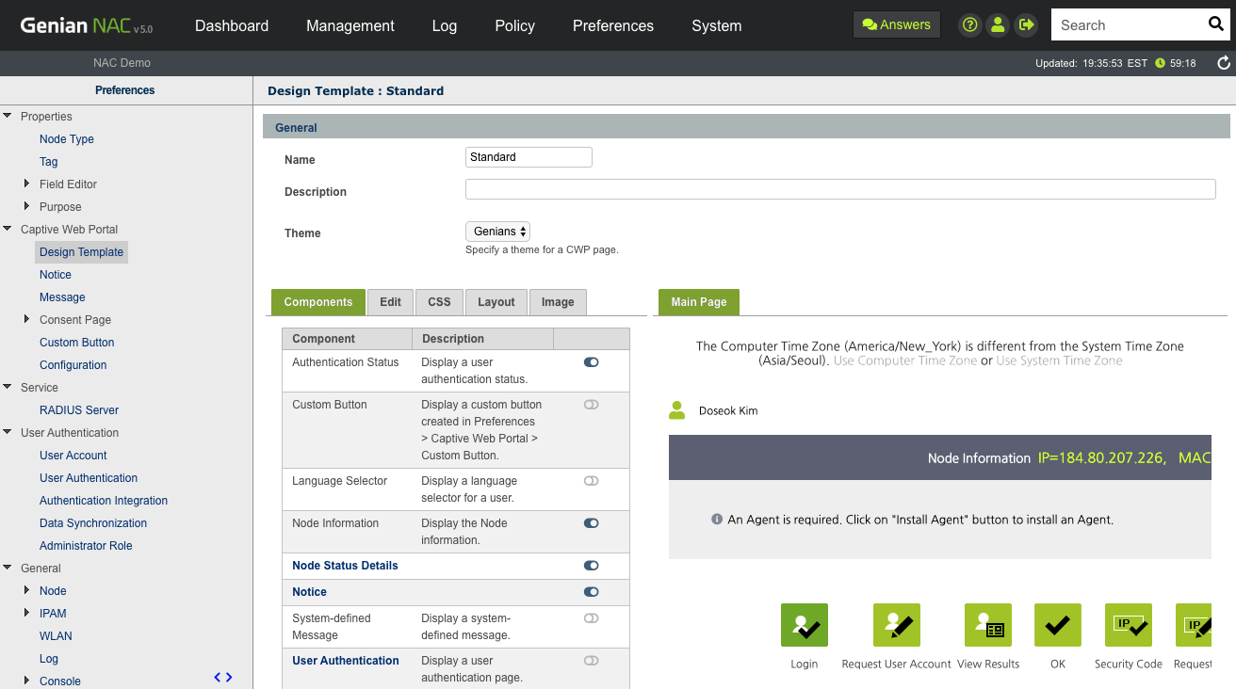Select the Security Code icon
The image size is (1236, 689).
[1128, 624]
